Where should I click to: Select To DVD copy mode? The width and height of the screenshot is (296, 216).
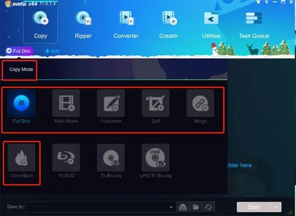coord(66,161)
